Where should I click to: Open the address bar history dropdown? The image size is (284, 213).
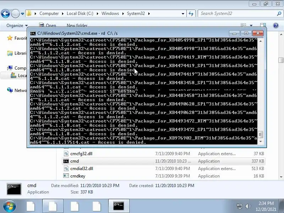[x=183, y=13]
